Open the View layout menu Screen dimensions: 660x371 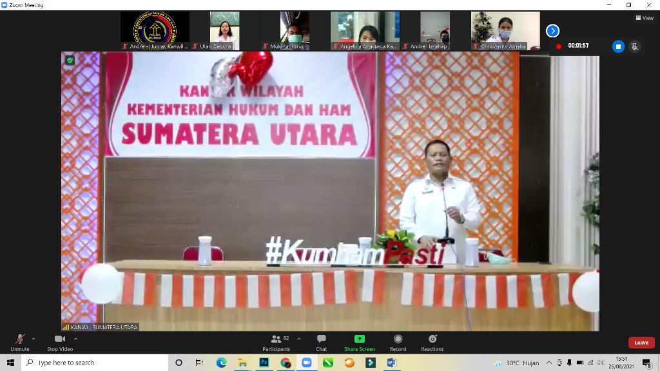(645, 18)
